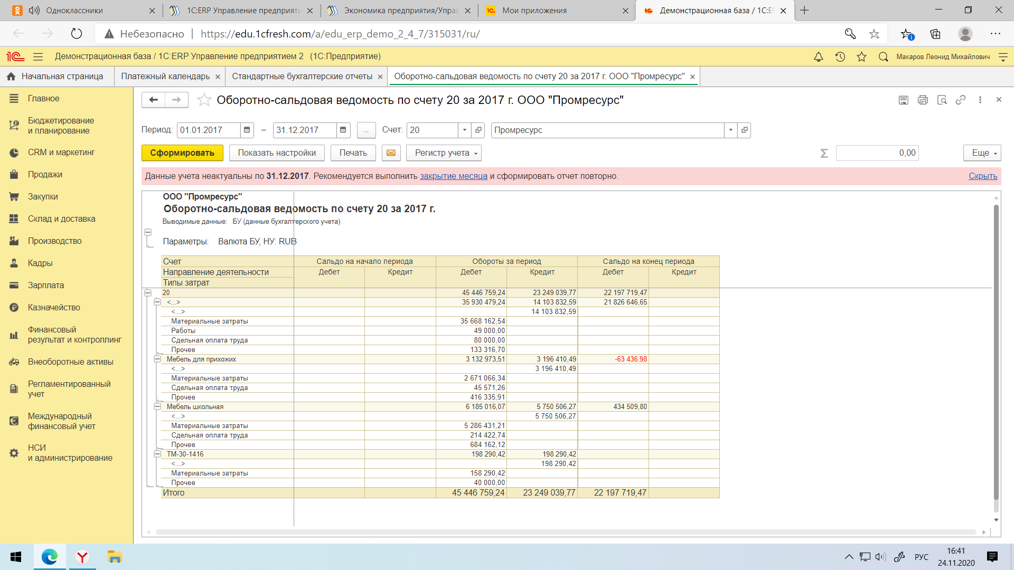Collapse the Мебель для прихожих group
This screenshot has height=570, width=1014.
(x=157, y=359)
